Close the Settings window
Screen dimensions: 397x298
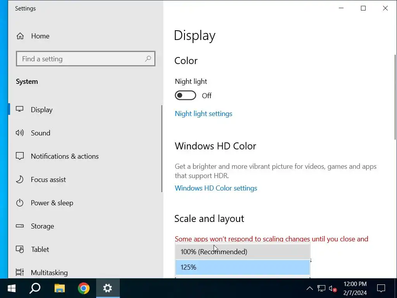[x=385, y=8]
